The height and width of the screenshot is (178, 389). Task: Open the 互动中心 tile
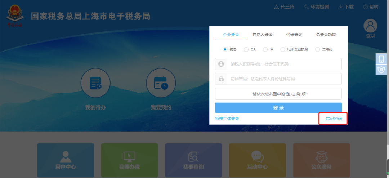[258, 160]
